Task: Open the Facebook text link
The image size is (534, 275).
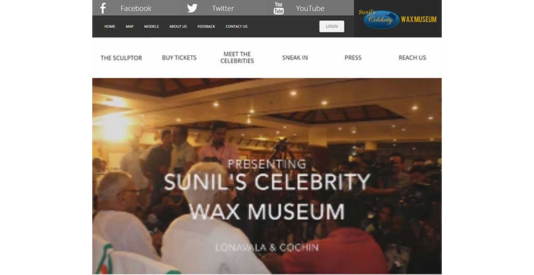Action: [136, 8]
